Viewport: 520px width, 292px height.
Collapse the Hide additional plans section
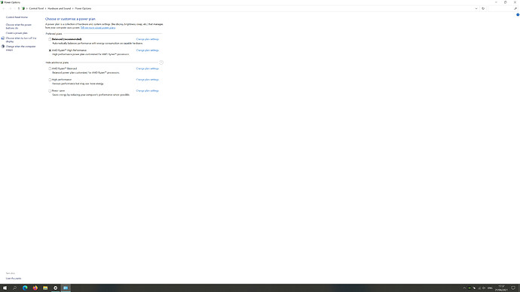click(161, 62)
